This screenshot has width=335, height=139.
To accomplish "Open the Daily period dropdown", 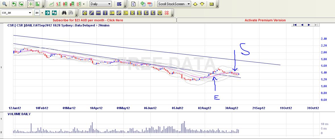I will click(101, 4).
